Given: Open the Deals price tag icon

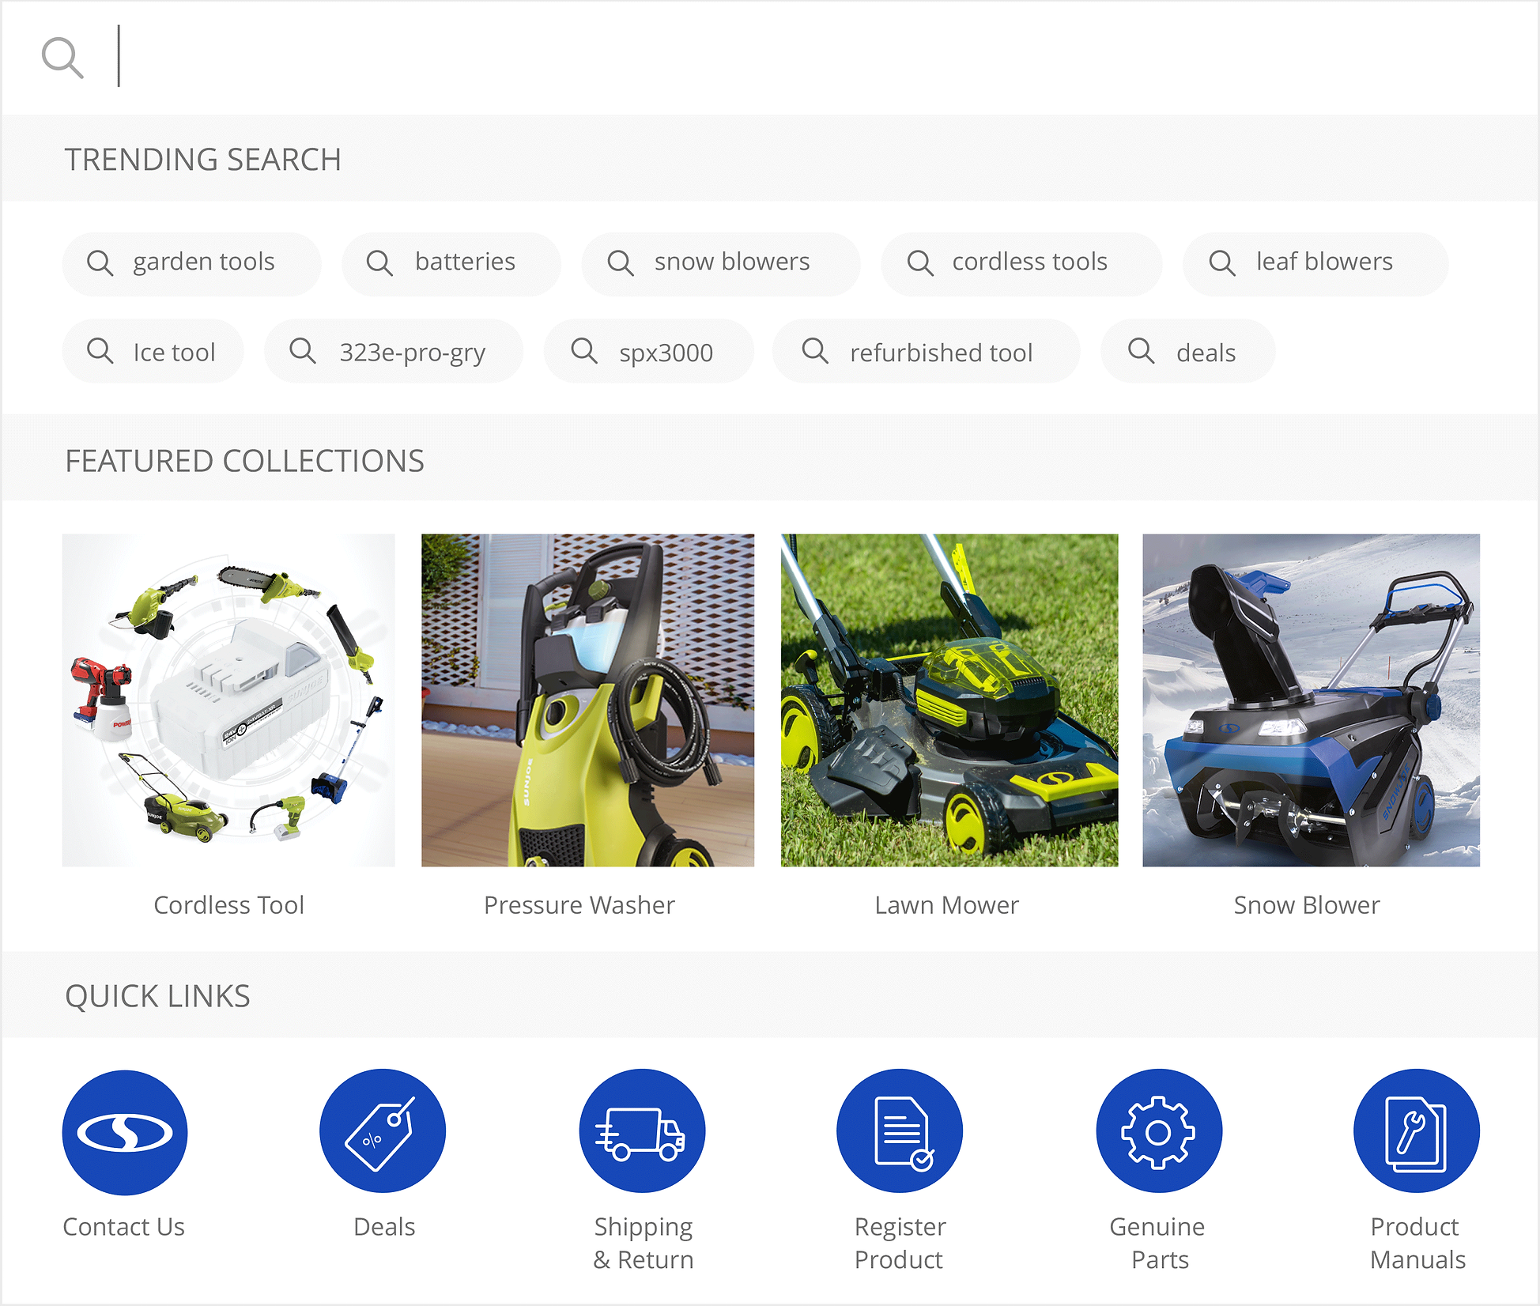Looking at the screenshot, I should pyautogui.click(x=383, y=1132).
